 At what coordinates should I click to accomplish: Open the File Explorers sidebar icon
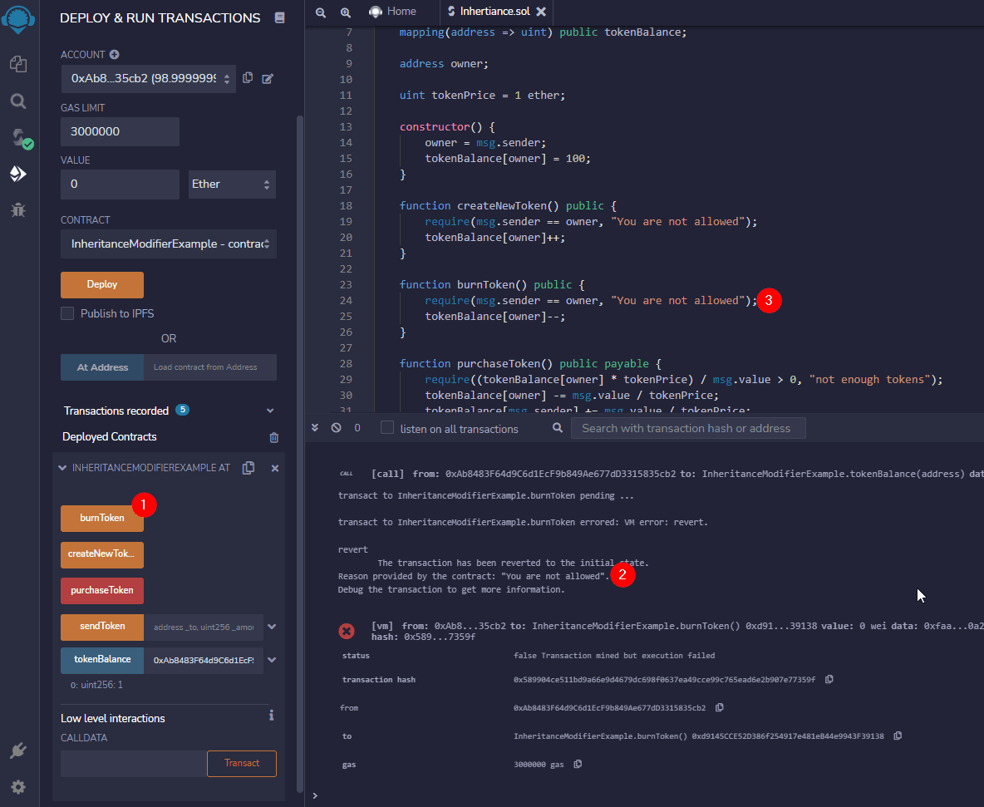[18, 63]
